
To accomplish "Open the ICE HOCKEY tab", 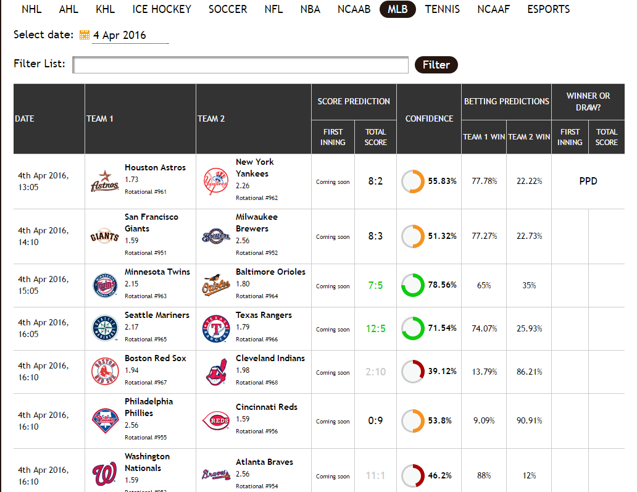I will (162, 9).
